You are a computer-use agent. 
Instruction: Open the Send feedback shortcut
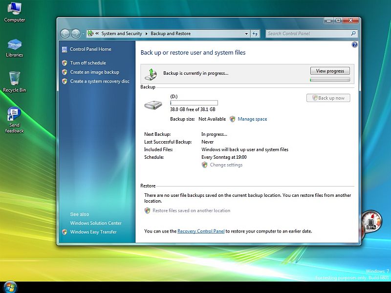14,120
